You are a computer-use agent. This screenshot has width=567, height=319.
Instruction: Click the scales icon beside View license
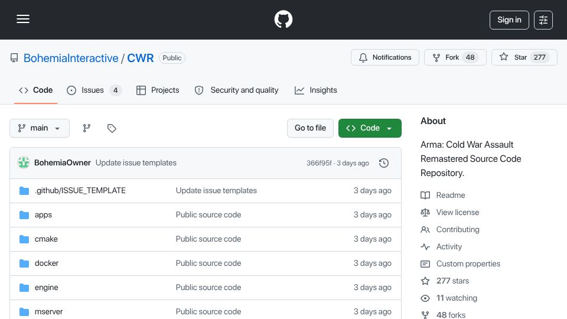point(425,212)
